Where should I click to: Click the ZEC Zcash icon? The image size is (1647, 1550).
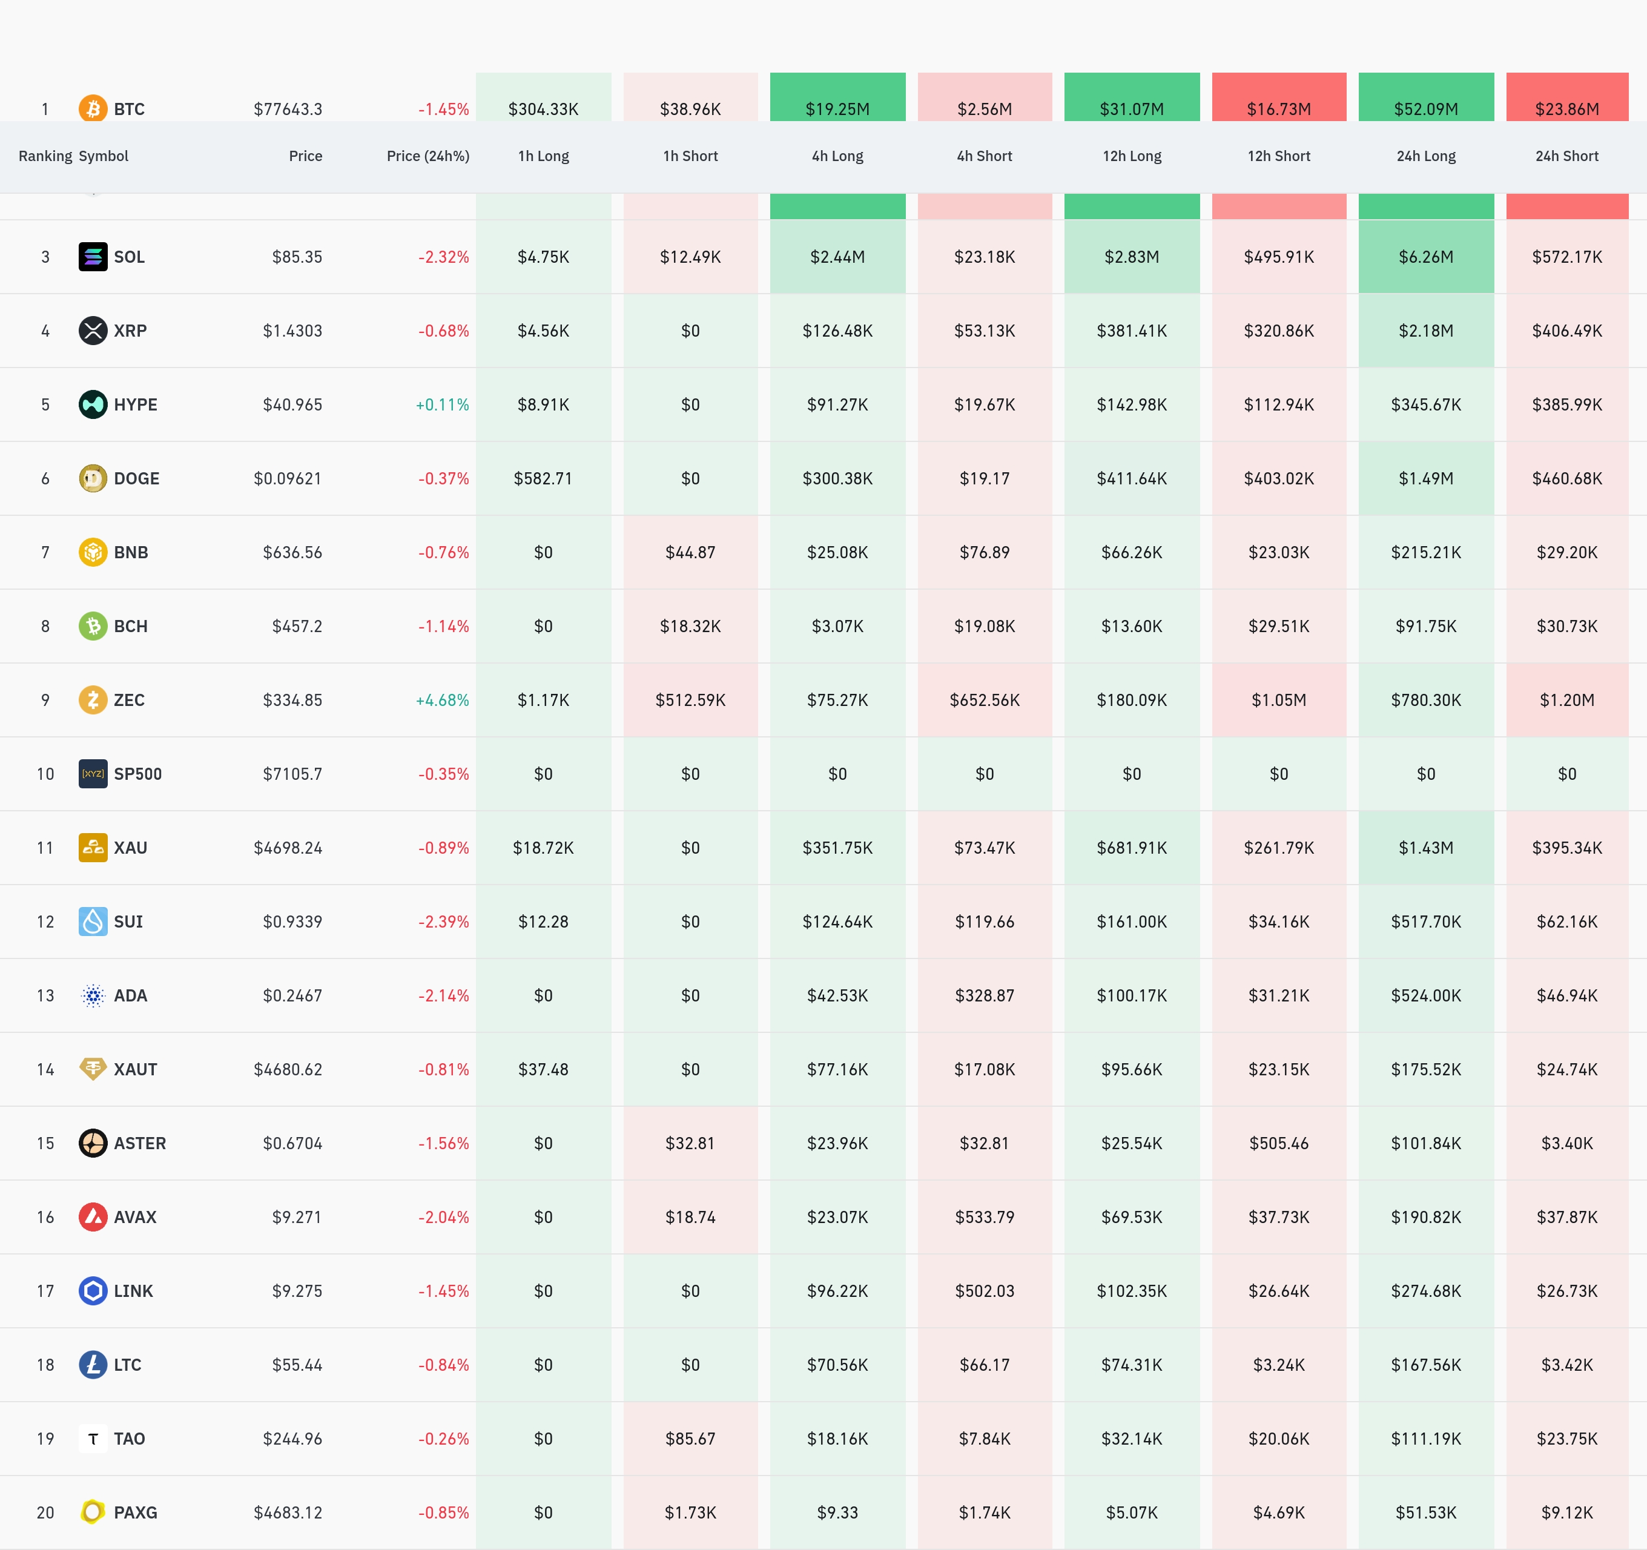(93, 700)
